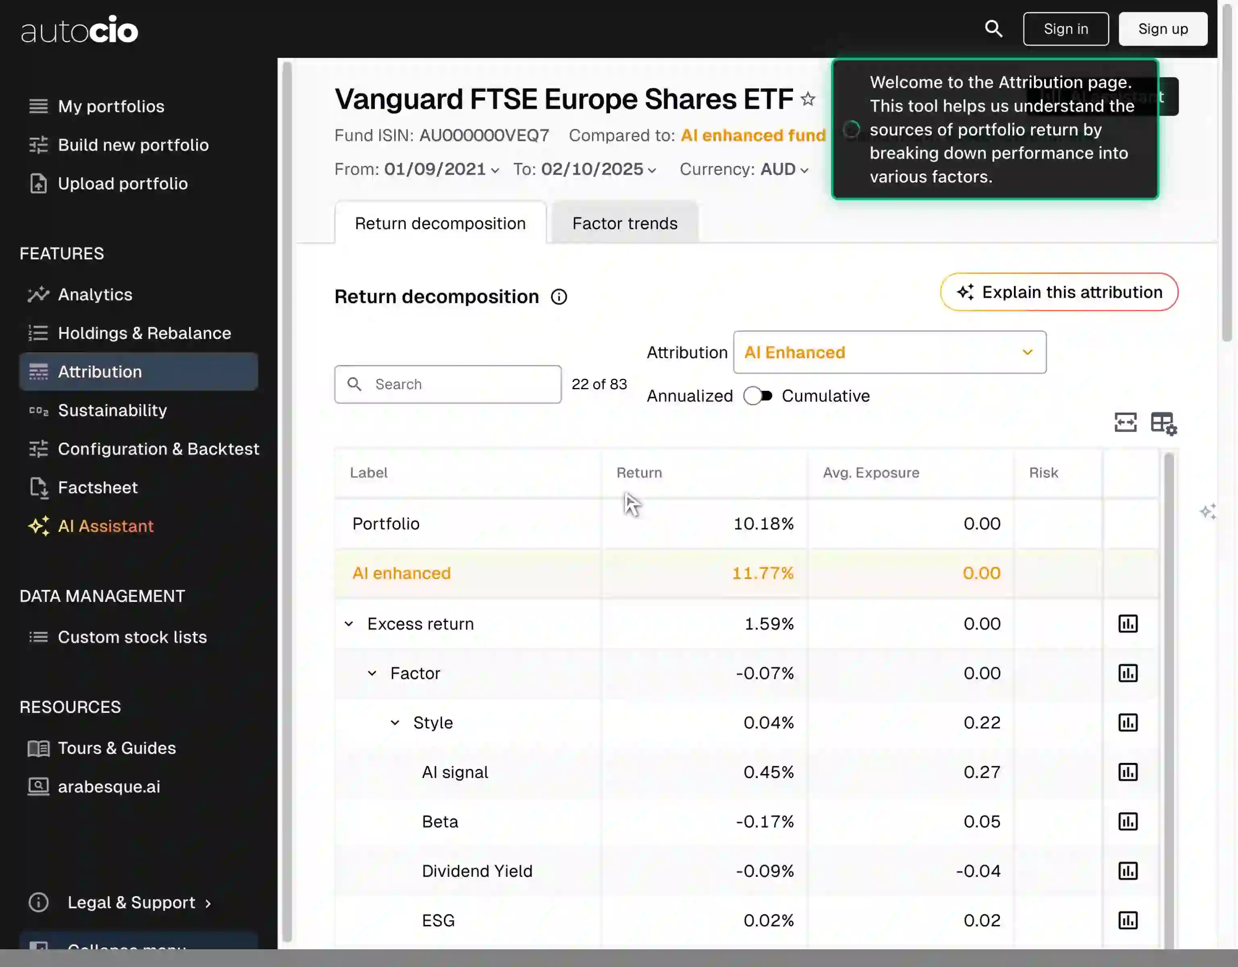
Task: Click the fit columns width icon above the table
Action: pos(1126,422)
